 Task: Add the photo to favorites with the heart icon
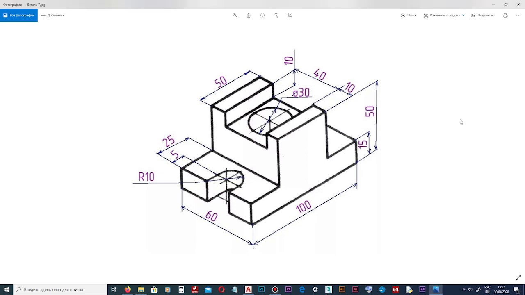(x=262, y=15)
